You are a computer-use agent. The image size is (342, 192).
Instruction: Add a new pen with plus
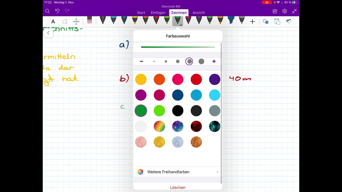[252, 22]
